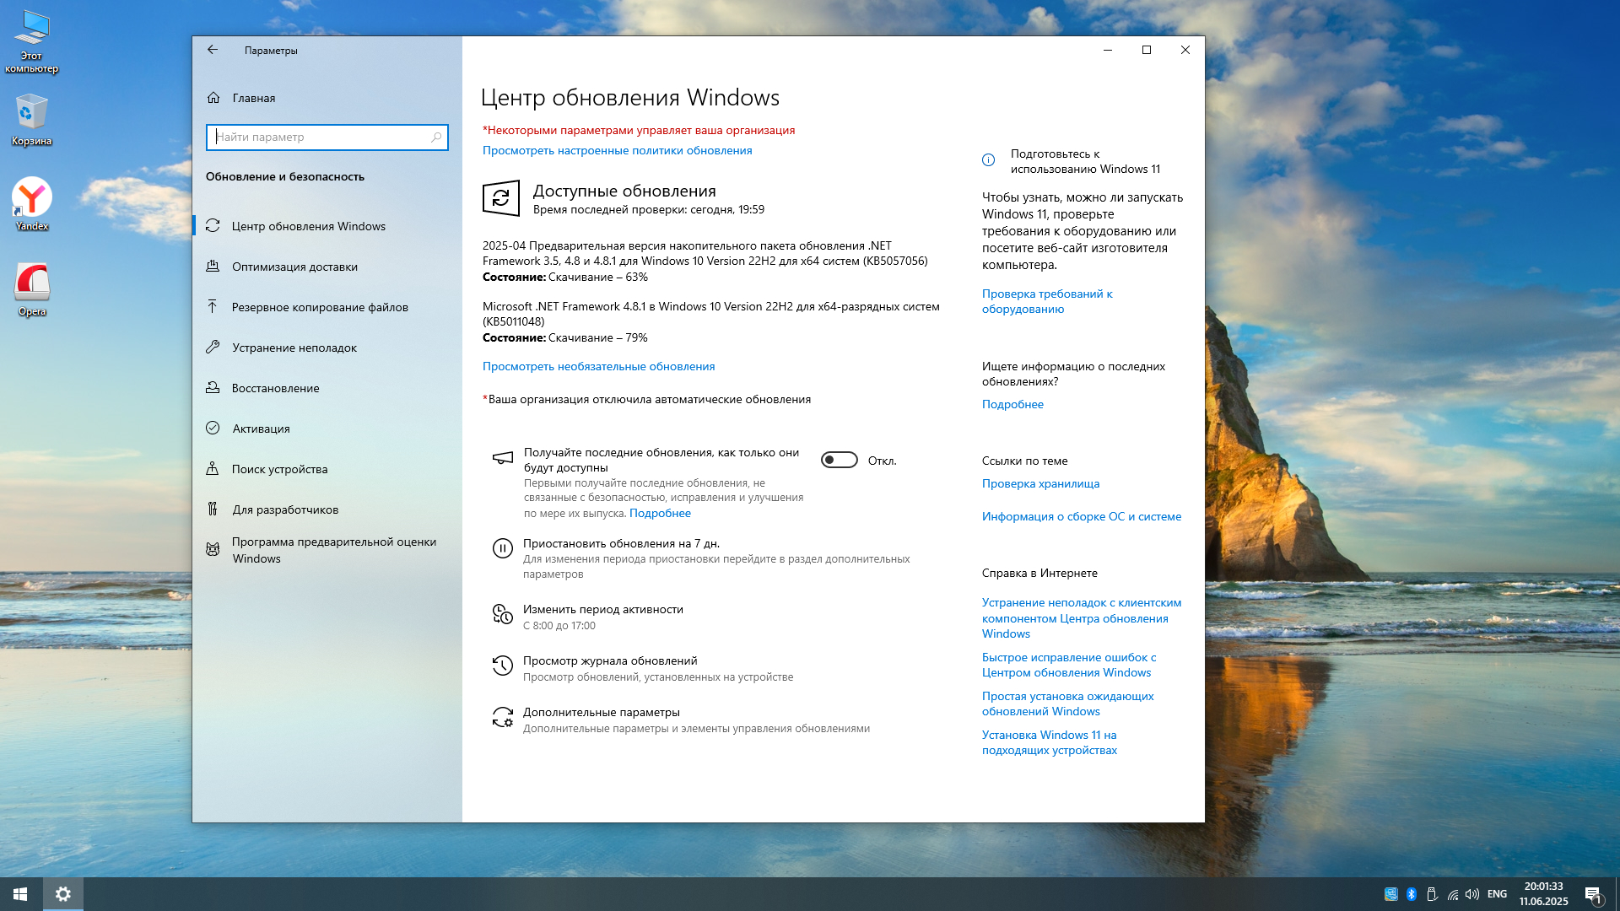Go to Для разработчиков settings page

click(285, 509)
